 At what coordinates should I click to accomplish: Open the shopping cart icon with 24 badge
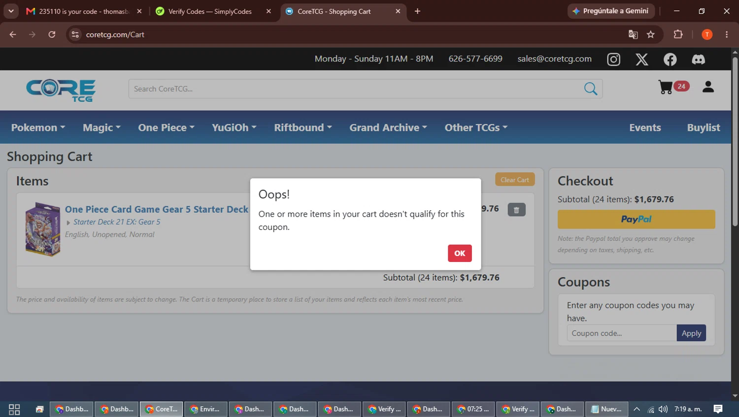pos(673,87)
